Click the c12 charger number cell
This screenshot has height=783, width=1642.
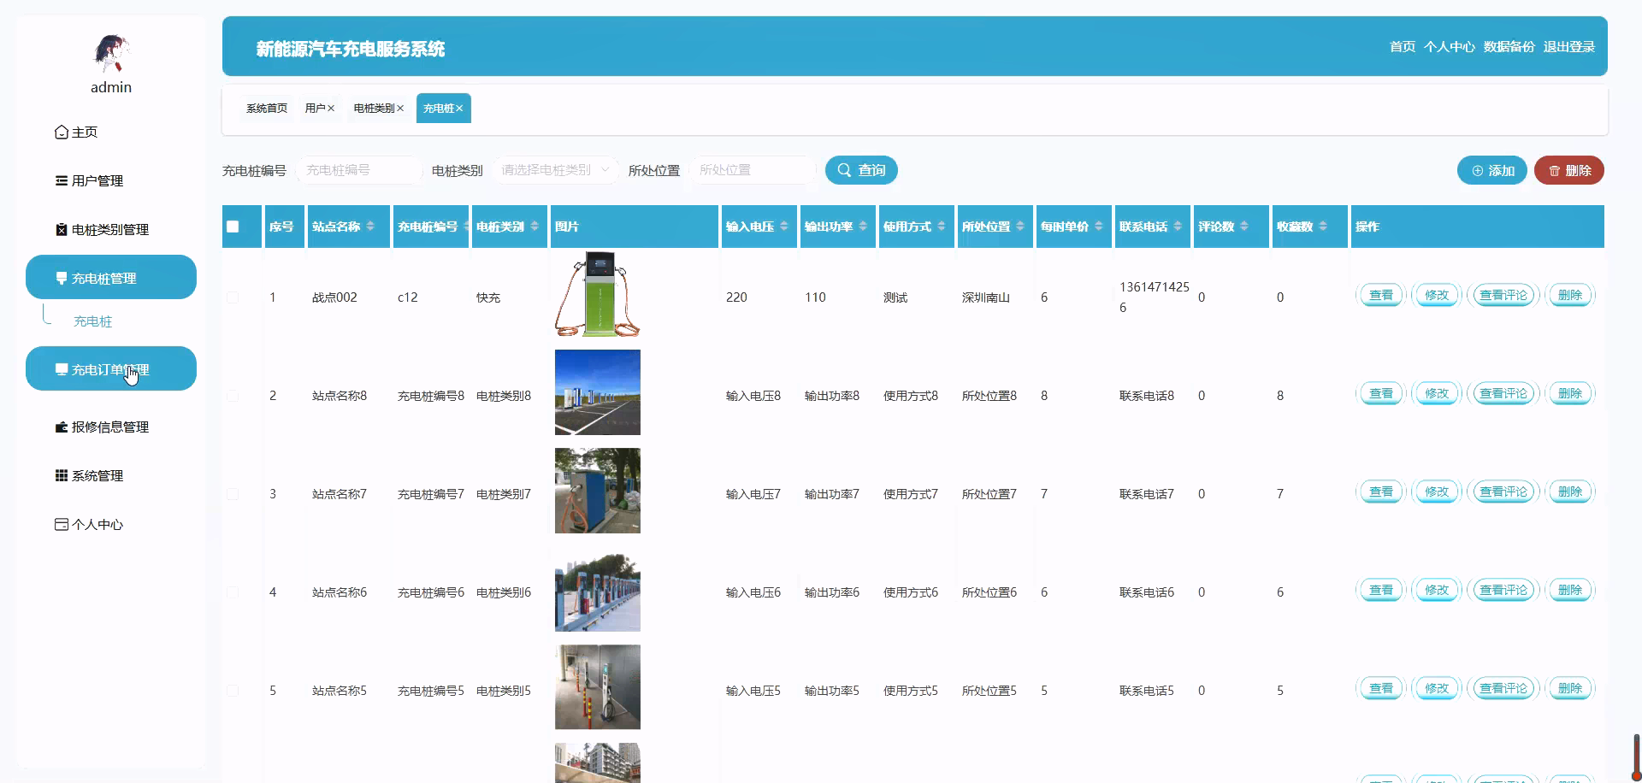408,297
